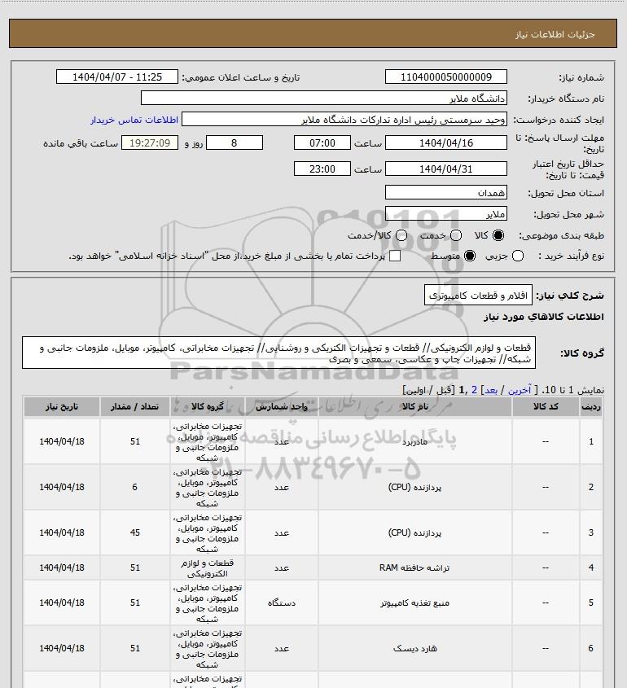
Task: Open page 2 of the list
Action: pos(474,390)
